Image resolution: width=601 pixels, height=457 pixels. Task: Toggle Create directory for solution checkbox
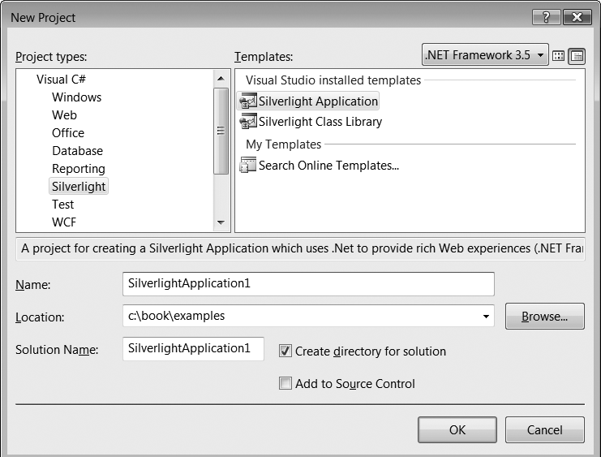[285, 351]
